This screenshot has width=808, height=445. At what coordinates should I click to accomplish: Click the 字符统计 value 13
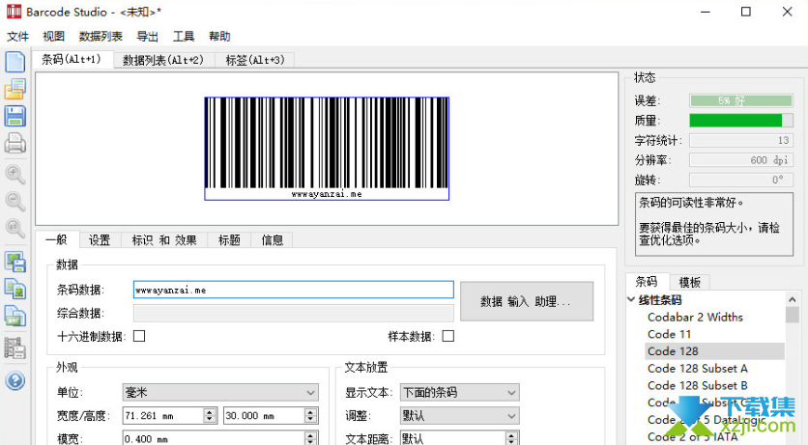(x=741, y=140)
